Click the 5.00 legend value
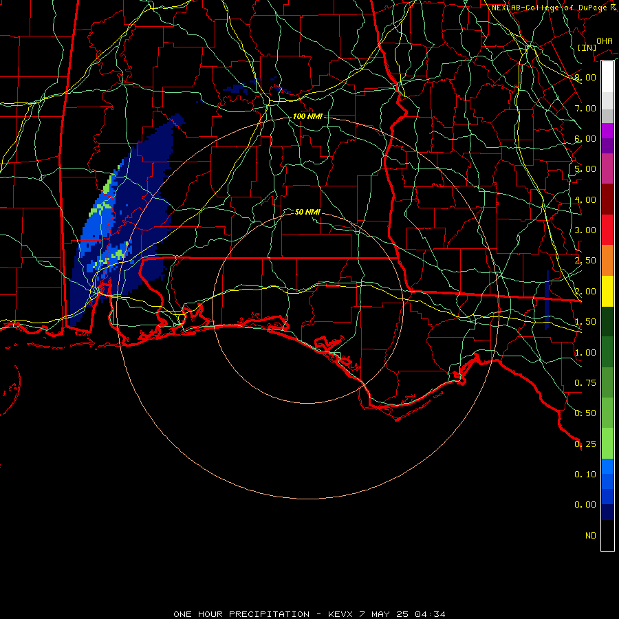The width and height of the screenshot is (619, 619). pos(585,169)
